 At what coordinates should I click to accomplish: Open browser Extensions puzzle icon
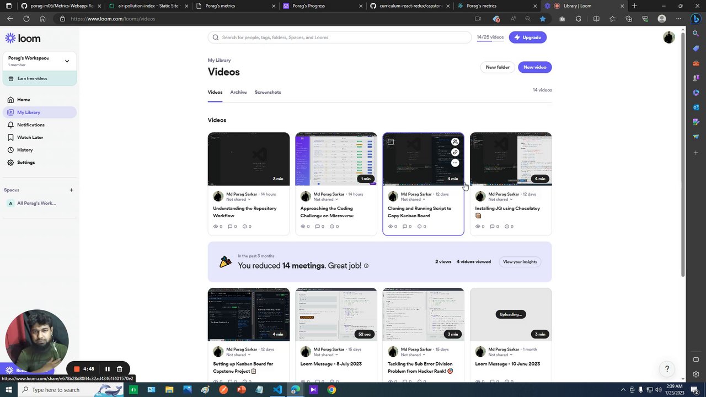pyautogui.click(x=579, y=19)
